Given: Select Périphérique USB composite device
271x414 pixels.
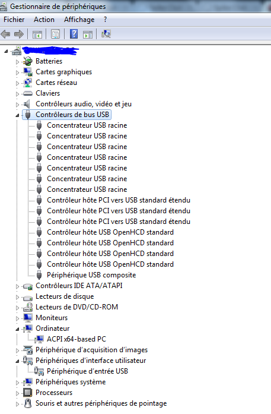Looking at the screenshot, I should click(91, 275).
